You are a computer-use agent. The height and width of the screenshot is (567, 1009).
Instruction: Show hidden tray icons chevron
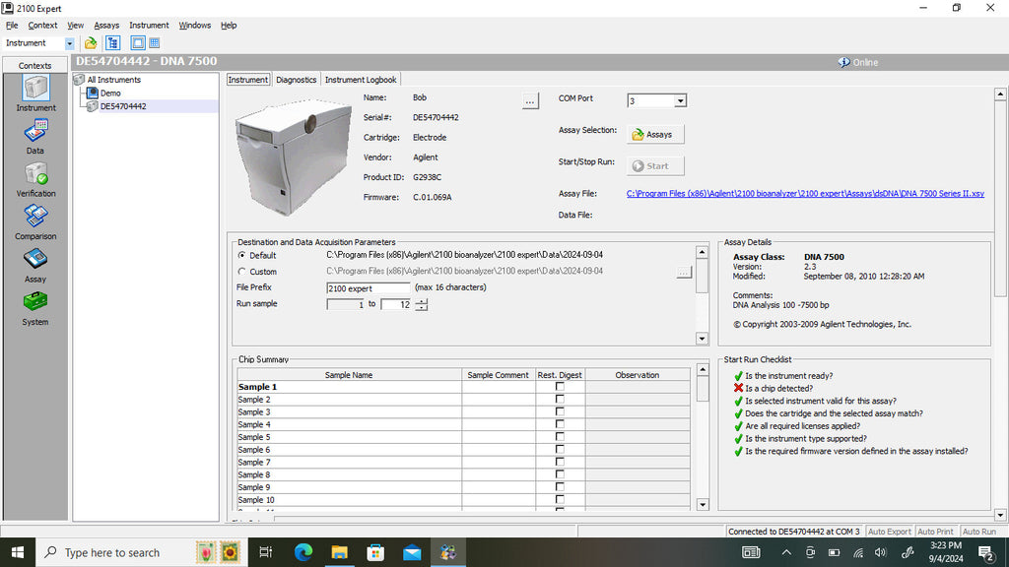click(x=786, y=552)
